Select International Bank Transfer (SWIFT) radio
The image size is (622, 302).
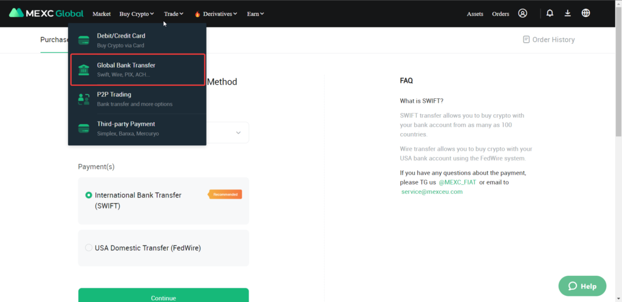click(x=89, y=195)
